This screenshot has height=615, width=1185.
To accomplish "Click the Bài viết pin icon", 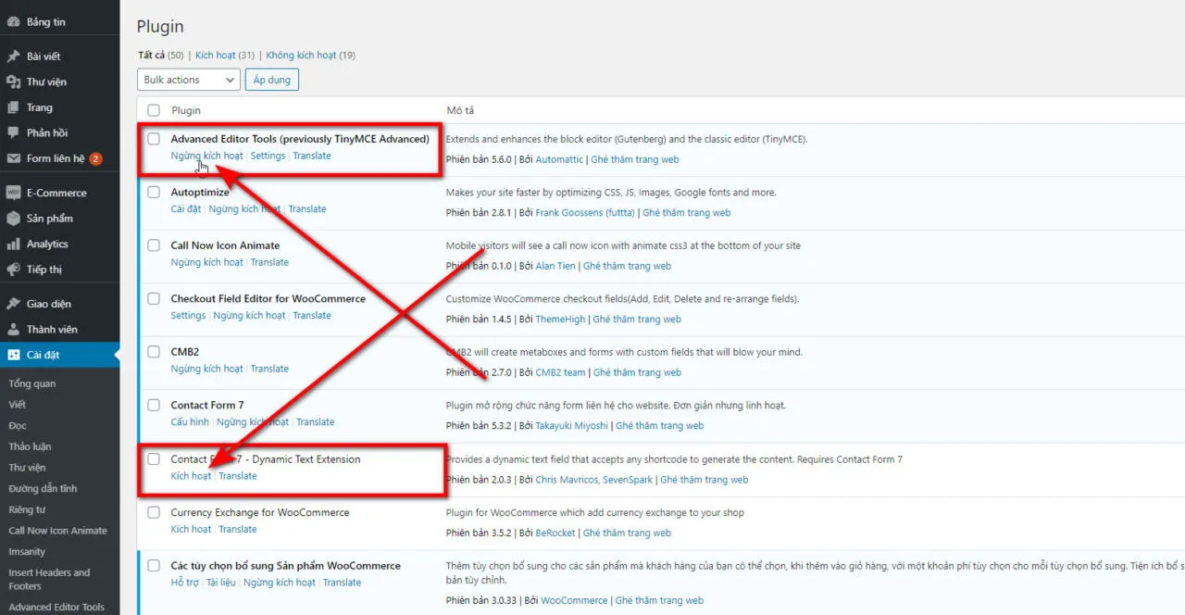I will click(x=14, y=56).
